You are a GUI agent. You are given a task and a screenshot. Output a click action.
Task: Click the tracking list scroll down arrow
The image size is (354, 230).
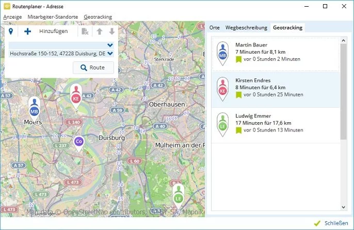pos(344,206)
